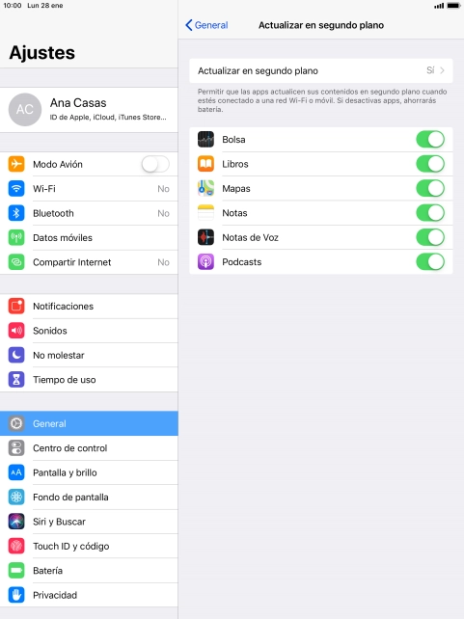The height and width of the screenshot is (619, 464).
Task: Tap the Ana Casas AC avatar
Action: (x=25, y=109)
